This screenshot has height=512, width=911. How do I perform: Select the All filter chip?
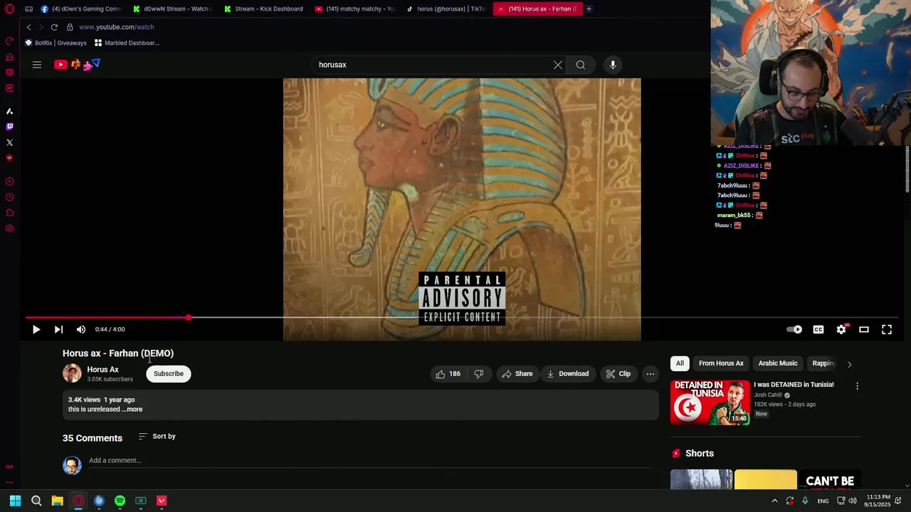pyautogui.click(x=680, y=363)
